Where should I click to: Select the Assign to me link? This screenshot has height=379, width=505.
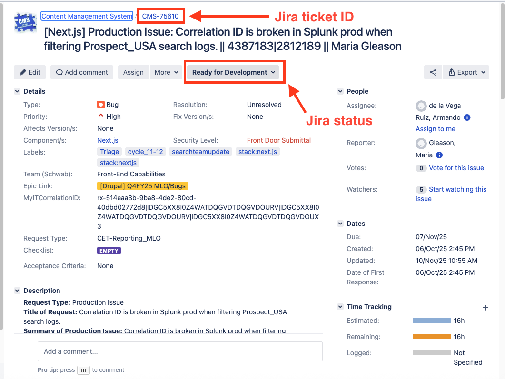click(x=435, y=129)
